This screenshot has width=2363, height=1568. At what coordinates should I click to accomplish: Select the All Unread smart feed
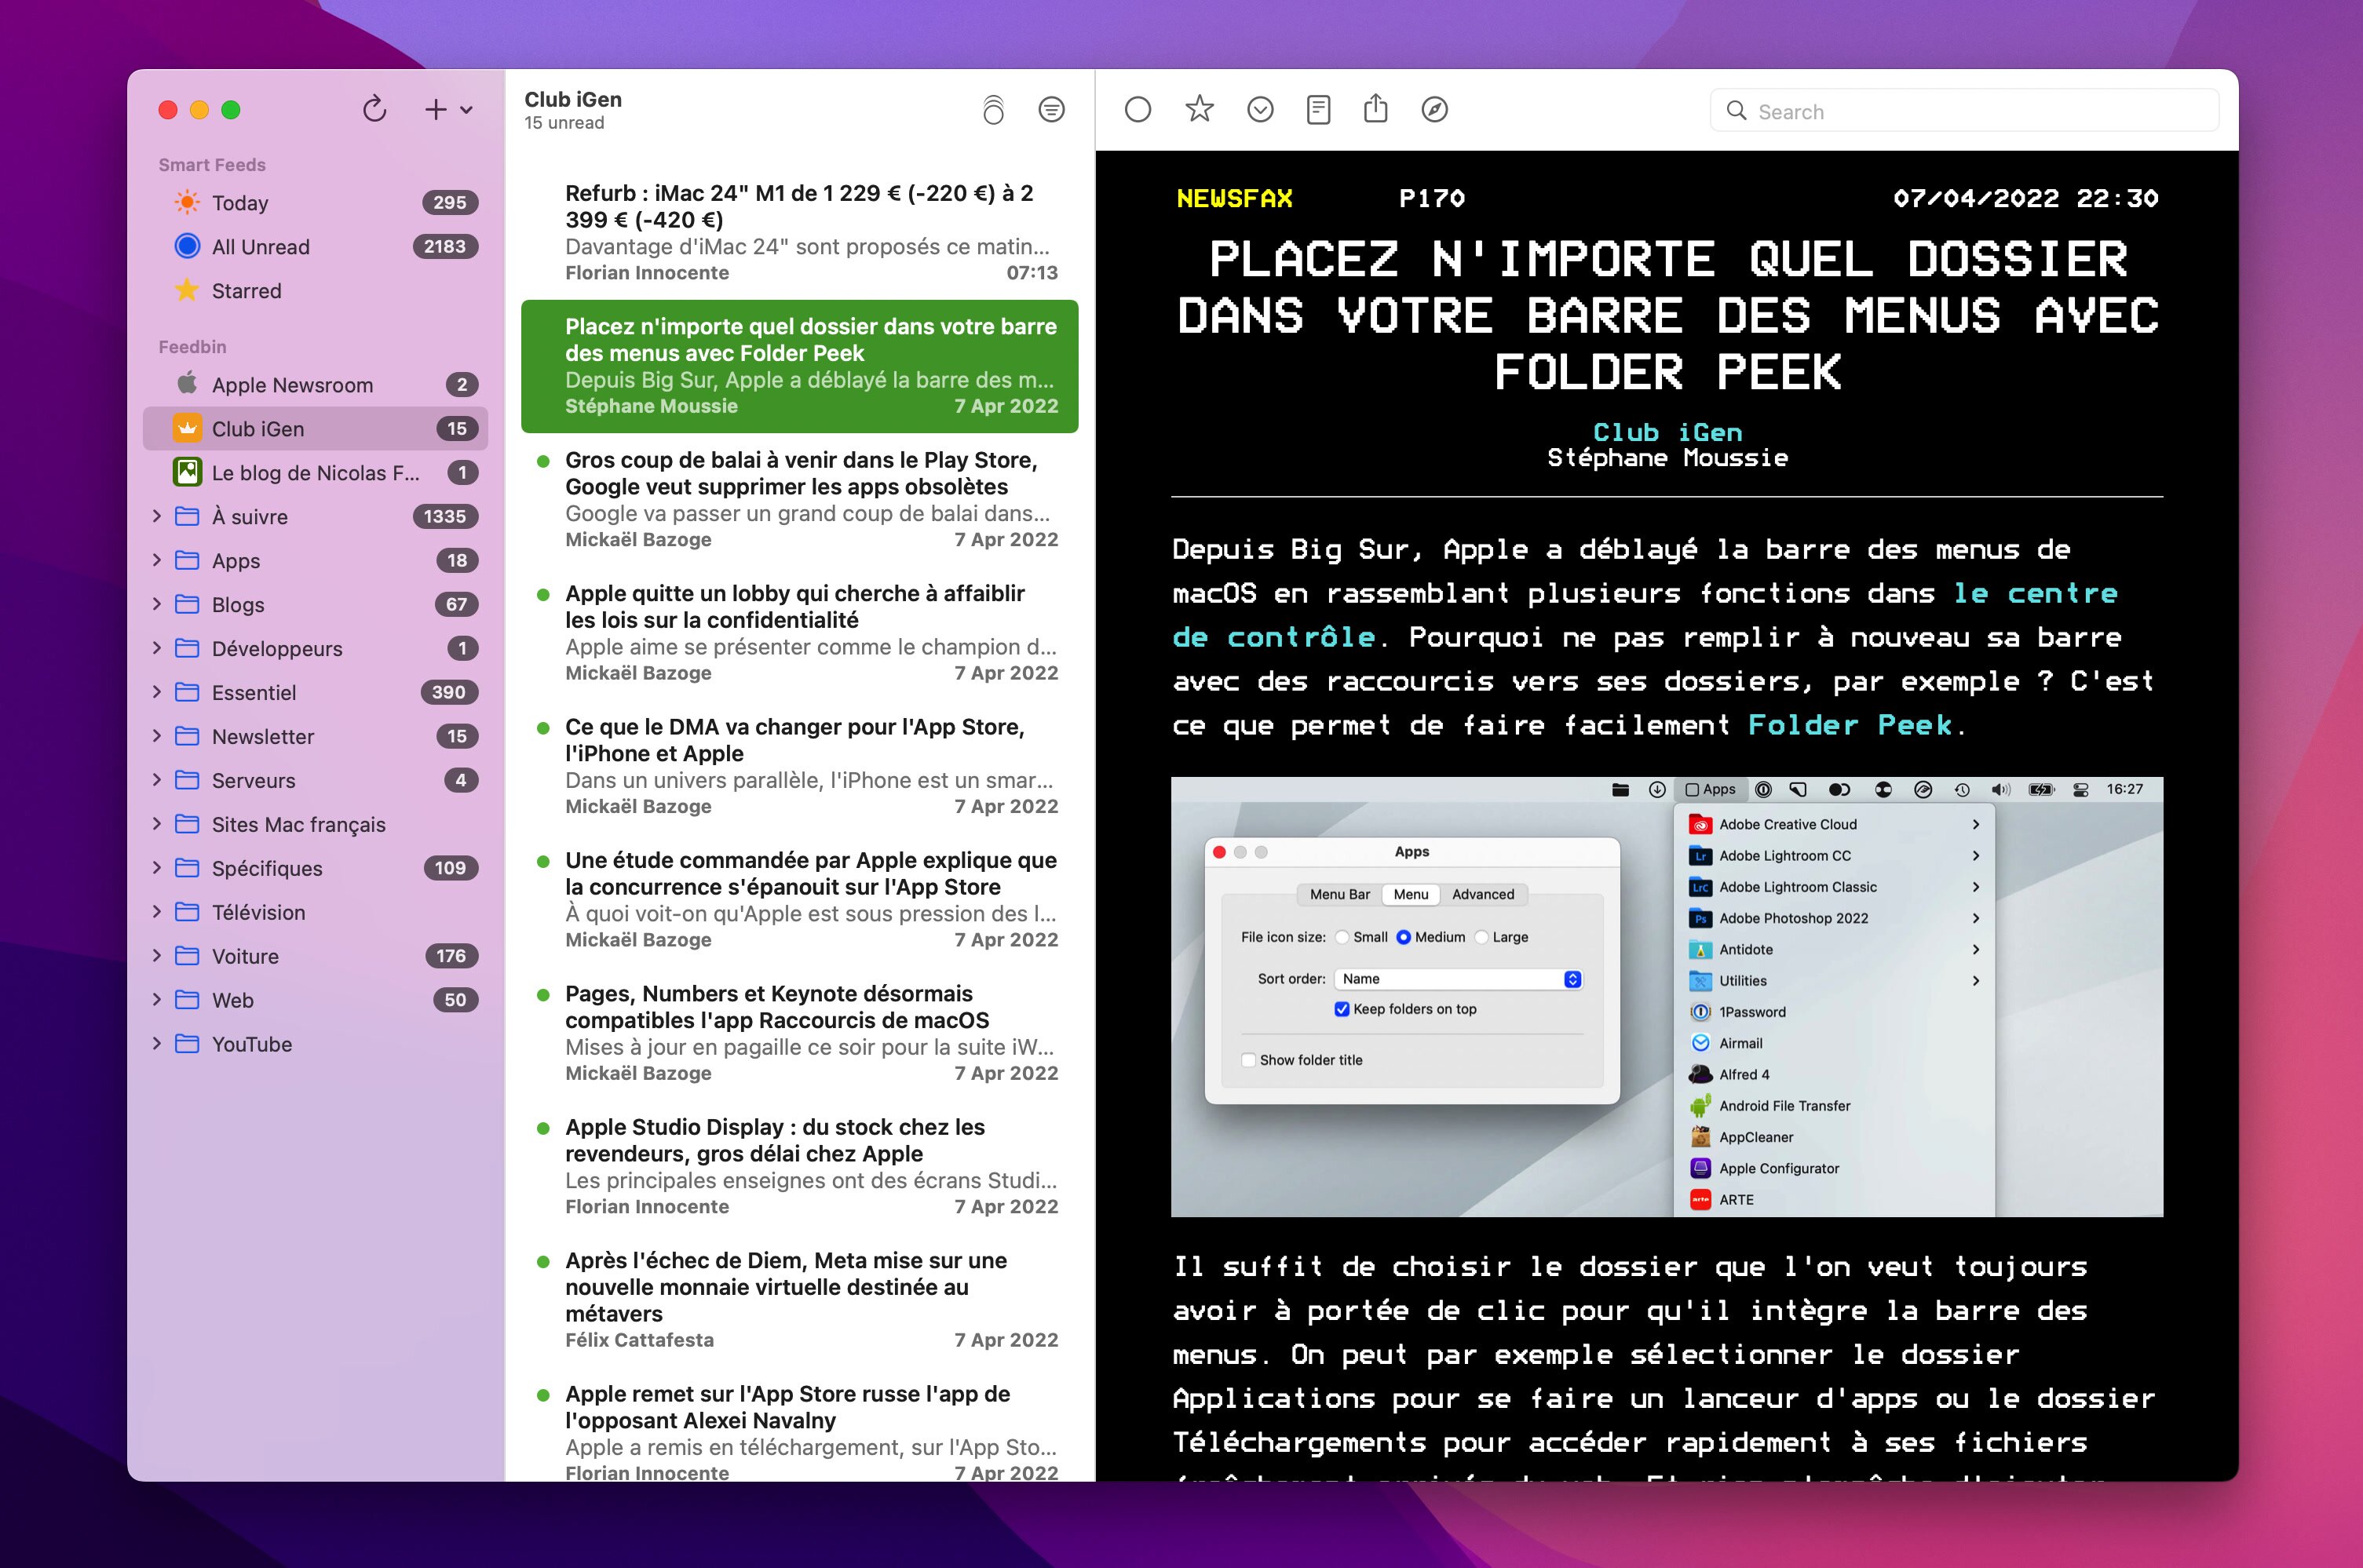260,247
